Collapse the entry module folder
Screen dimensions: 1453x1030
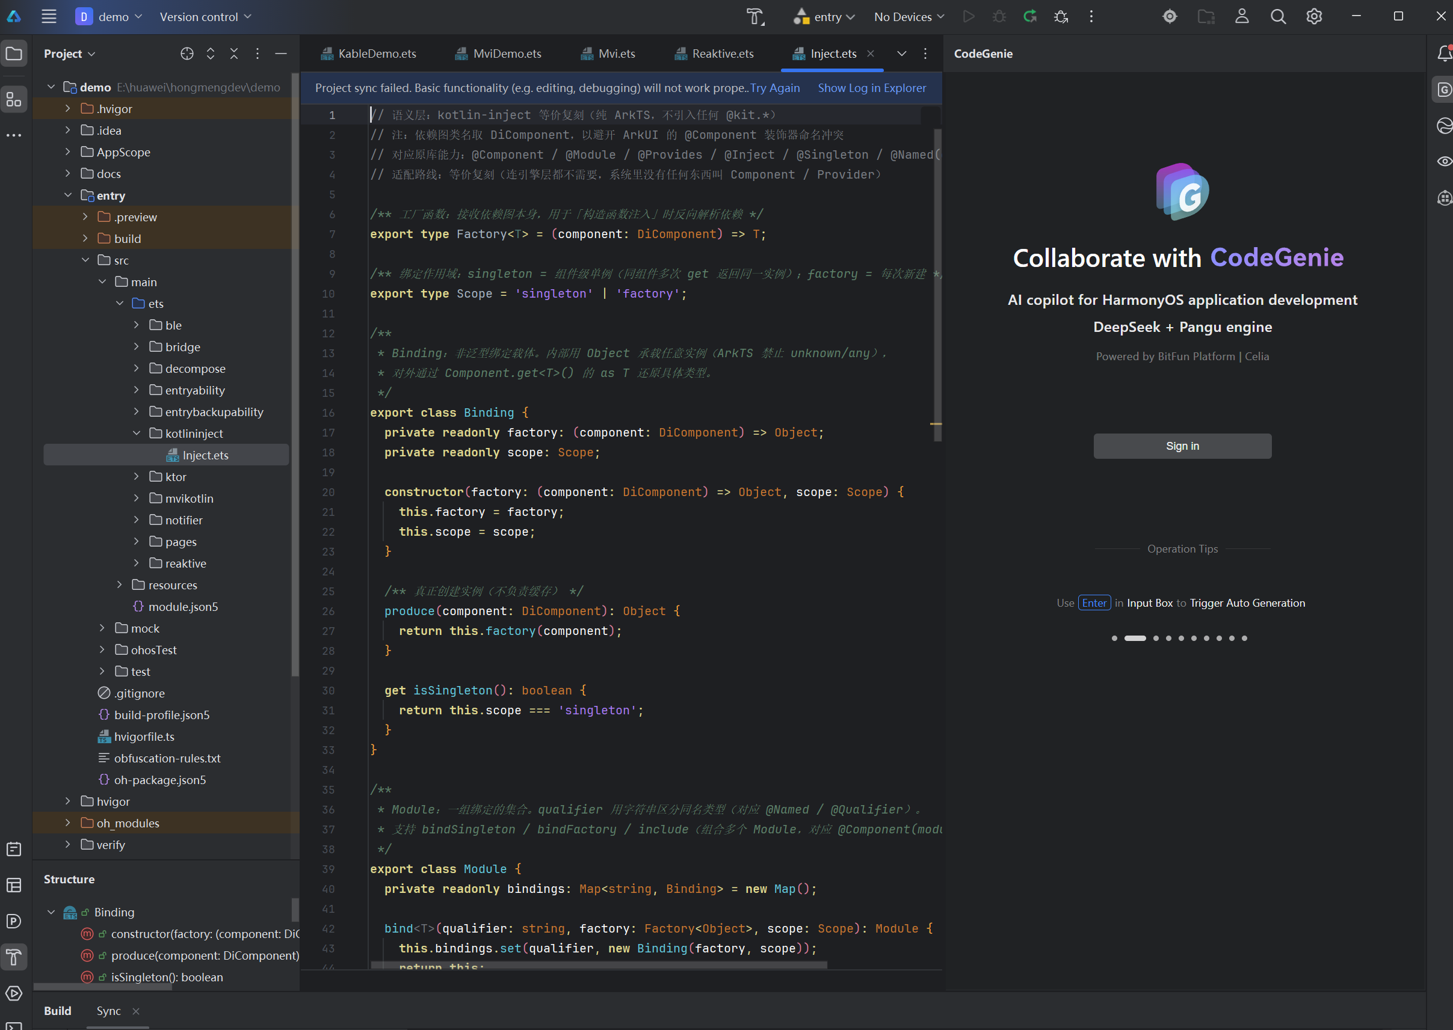[68, 195]
